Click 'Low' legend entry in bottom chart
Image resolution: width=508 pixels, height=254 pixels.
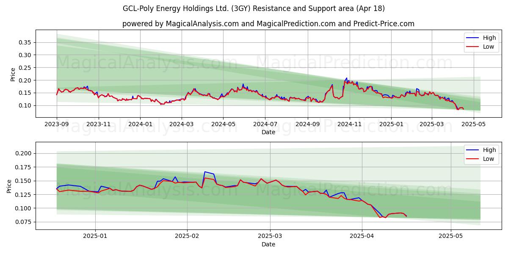tap(489, 159)
